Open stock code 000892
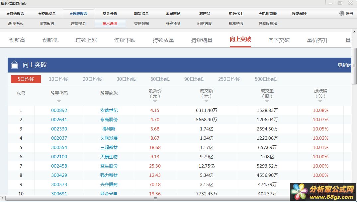 (59, 111)
